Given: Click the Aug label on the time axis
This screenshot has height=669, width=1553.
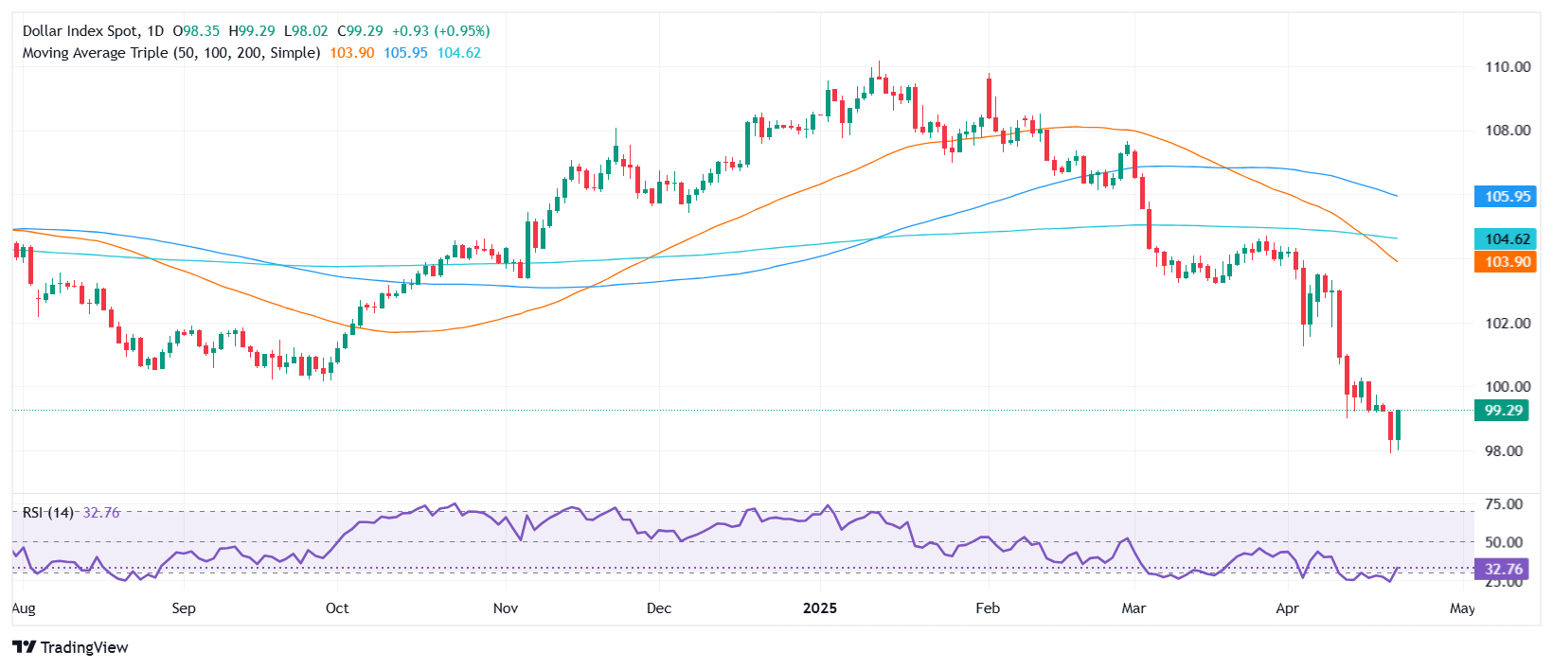Looking at the screenshot, I should 24,607.
